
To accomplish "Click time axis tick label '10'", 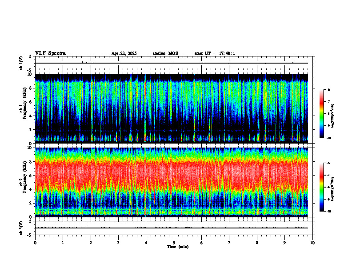I will (312, 243).
